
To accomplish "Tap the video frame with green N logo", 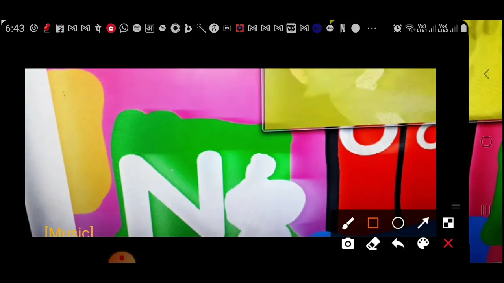I will click(x=230, y=153).
